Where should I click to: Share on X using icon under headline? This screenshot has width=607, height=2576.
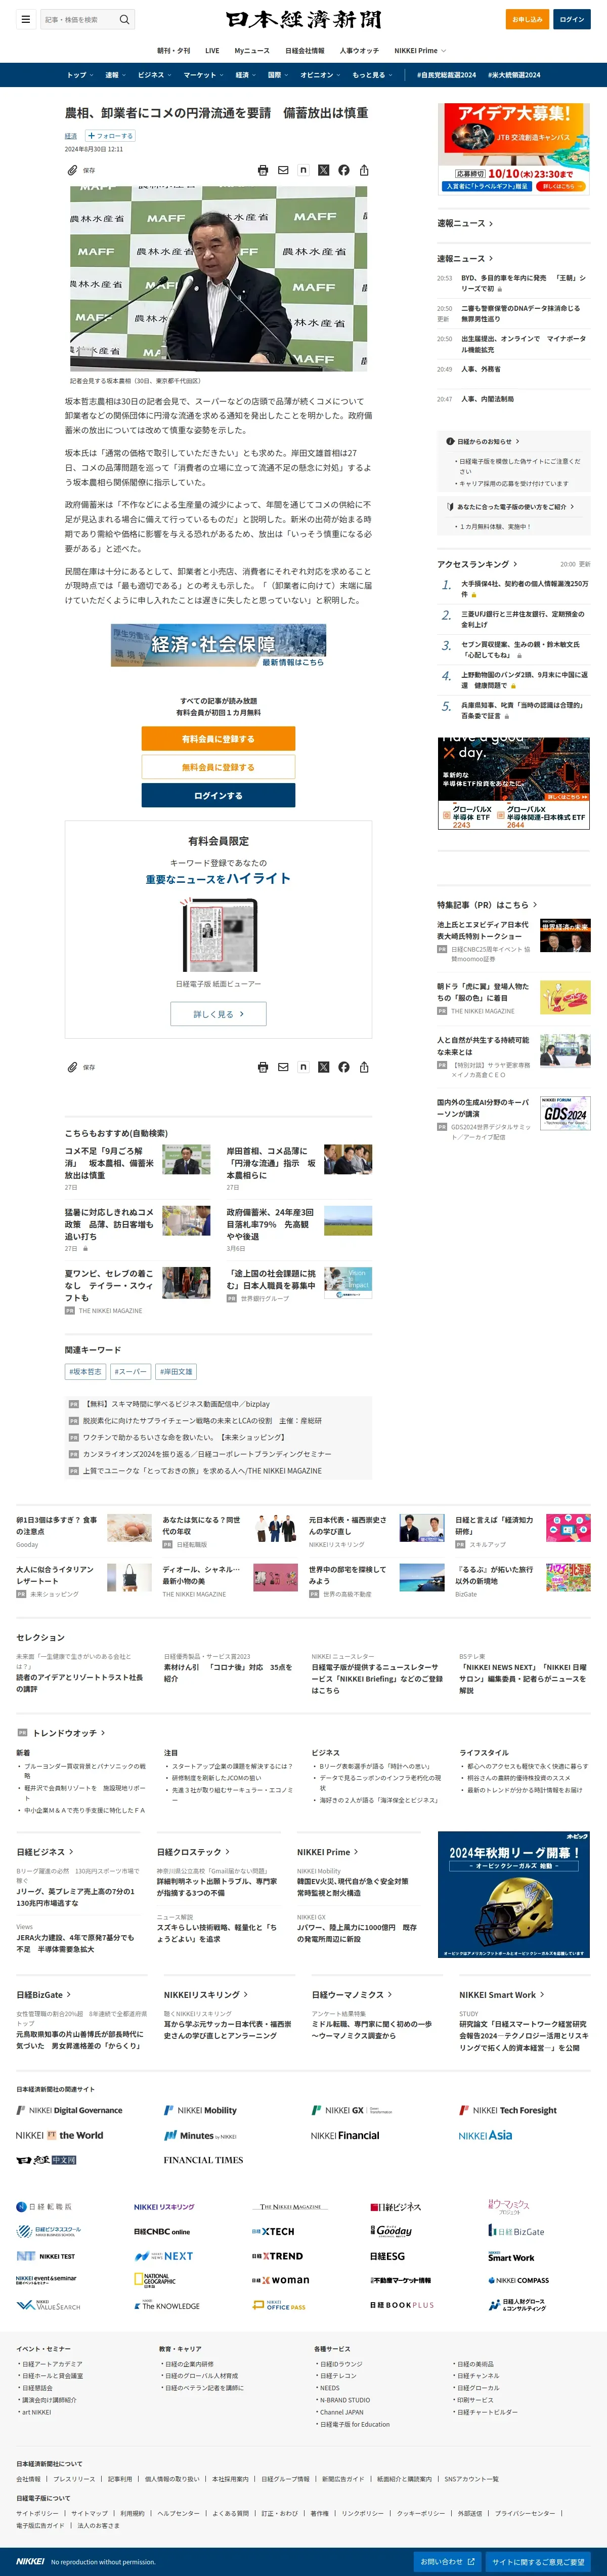[x=323, y=170]
